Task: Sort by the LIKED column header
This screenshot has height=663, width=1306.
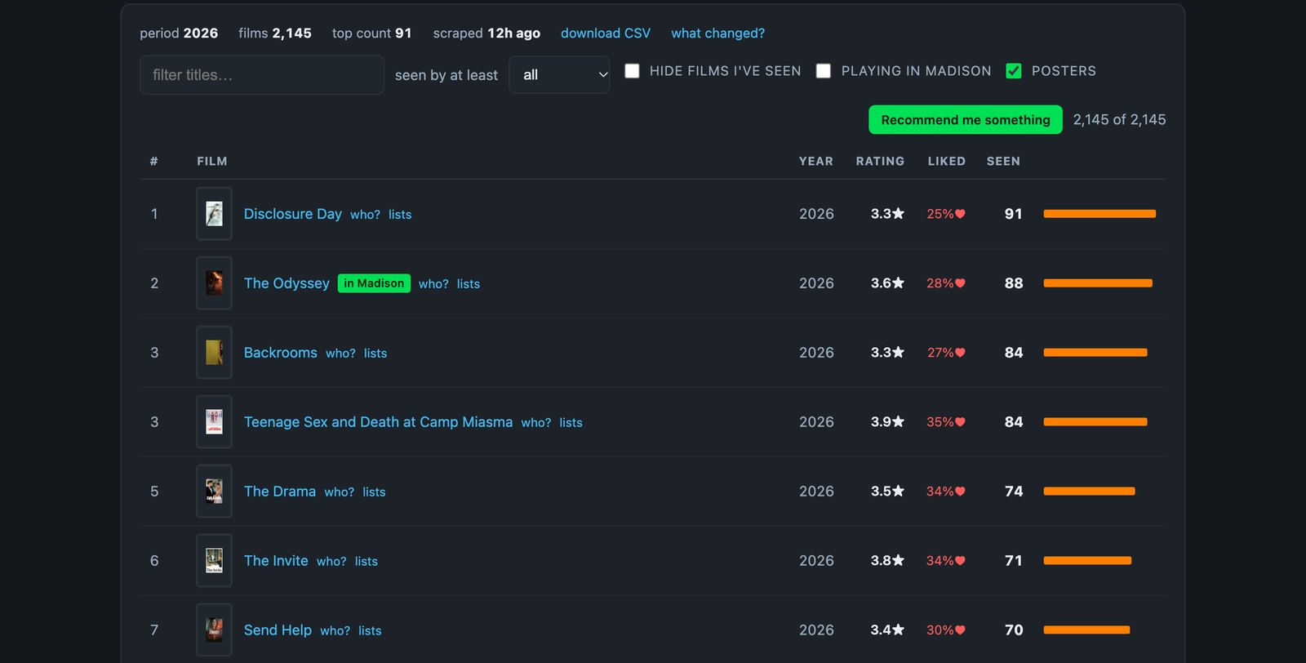Action: point(947,162)
